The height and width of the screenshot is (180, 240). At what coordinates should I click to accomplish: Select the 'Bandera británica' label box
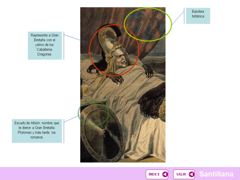click(198, 16)
